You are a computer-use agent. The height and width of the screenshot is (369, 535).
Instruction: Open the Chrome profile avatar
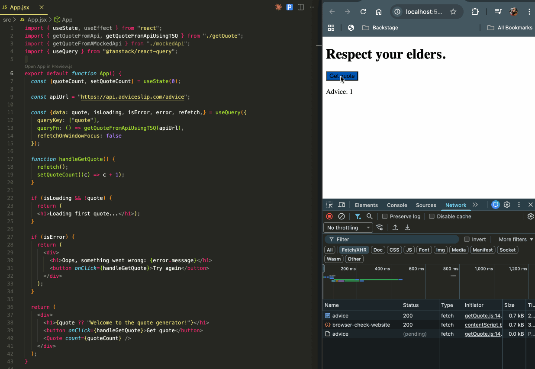[x=514, y=12]
